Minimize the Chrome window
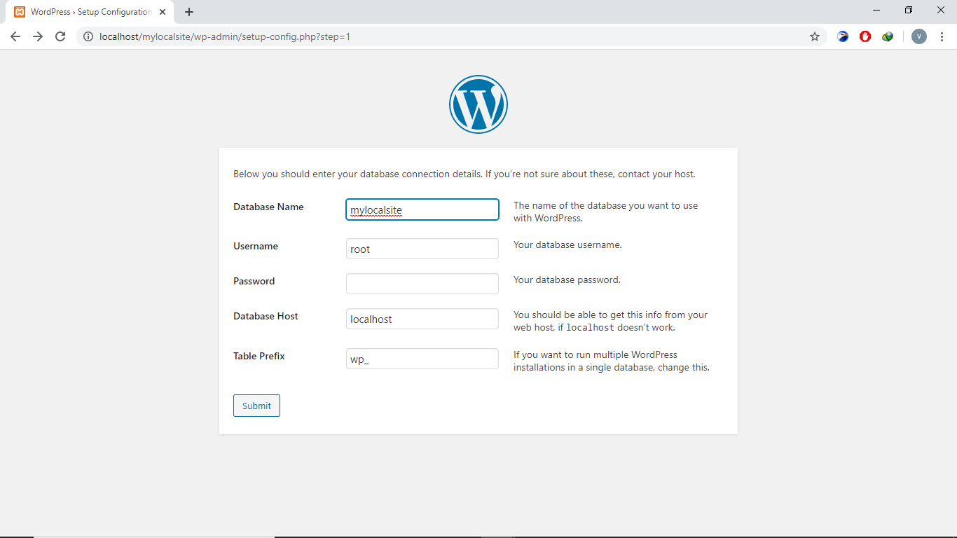This screenshot has width=957, height=538. coord(876,10)
